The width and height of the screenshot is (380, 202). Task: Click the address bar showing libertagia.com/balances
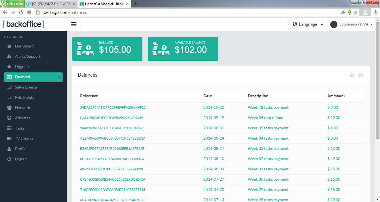pyautogui.click(x=186, y=12)
